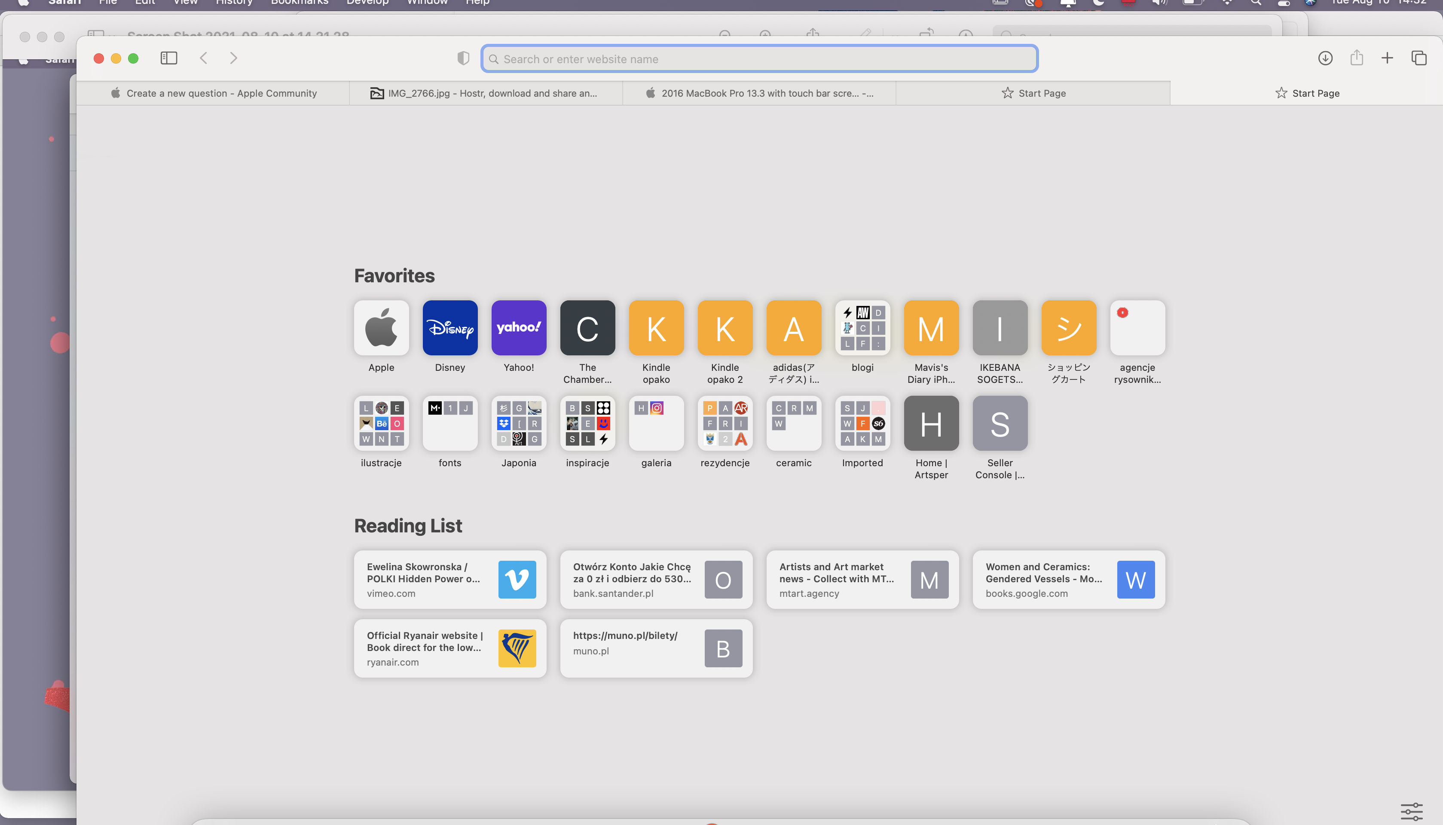Open the privacy report shield icon

point(463,58)
